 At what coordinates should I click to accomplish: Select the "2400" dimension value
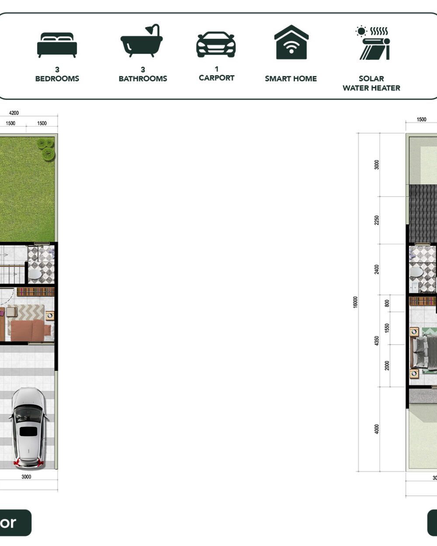pyautogui.click(x=377, y=270)
